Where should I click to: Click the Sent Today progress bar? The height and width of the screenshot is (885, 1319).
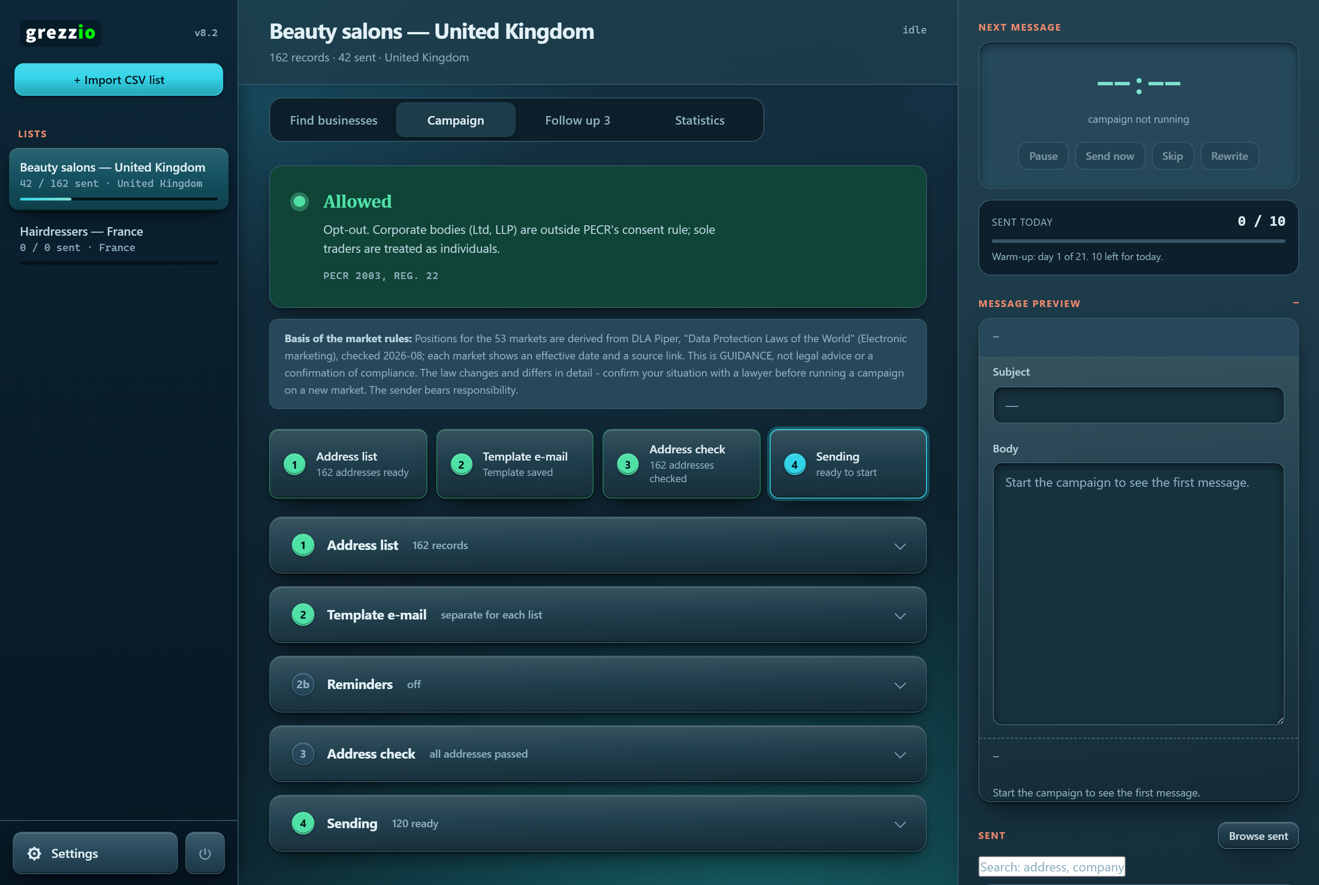pyautogui.click(x=1138, y=241)
